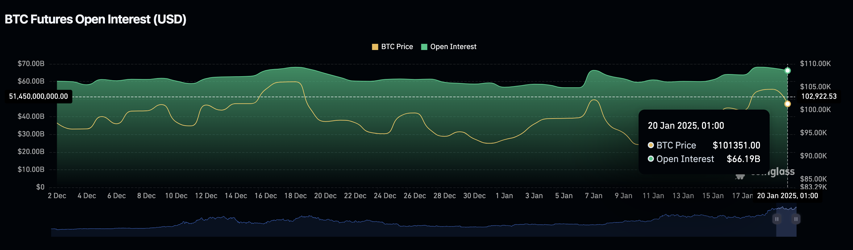
Task: Click the 3 Jan date label
Action: point(534,196)
